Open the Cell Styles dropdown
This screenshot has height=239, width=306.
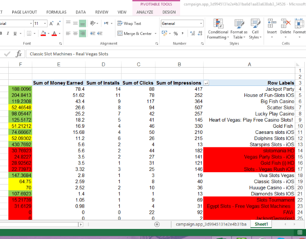(255, 29)
